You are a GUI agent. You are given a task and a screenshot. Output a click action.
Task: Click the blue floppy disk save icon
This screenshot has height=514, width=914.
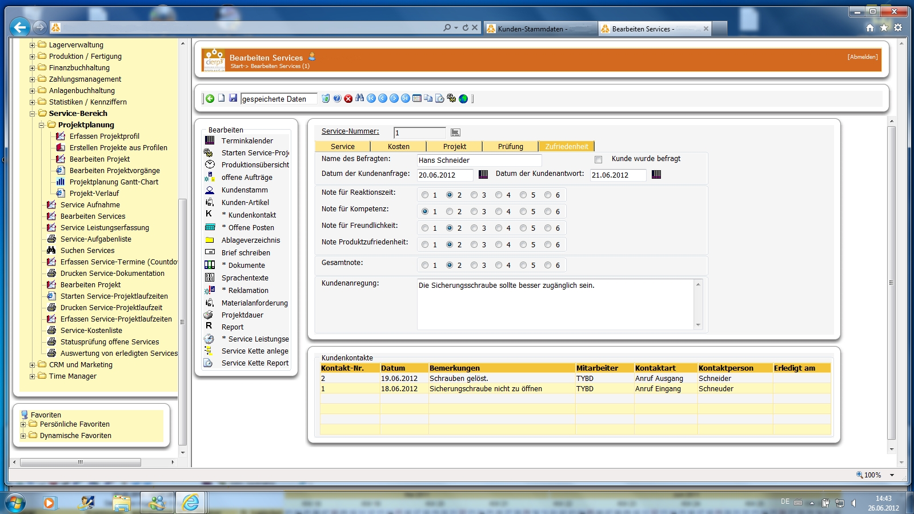click(233, 98)
